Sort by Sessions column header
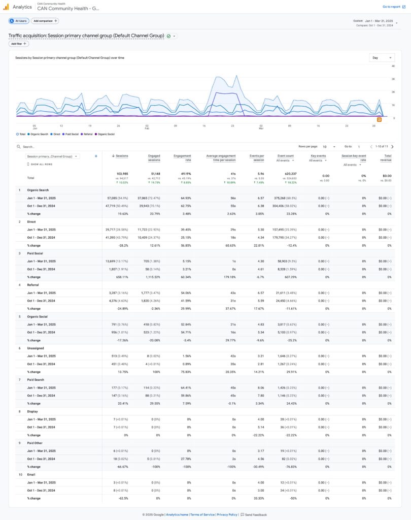The image size is (411, 520). [x=121, y=156]
